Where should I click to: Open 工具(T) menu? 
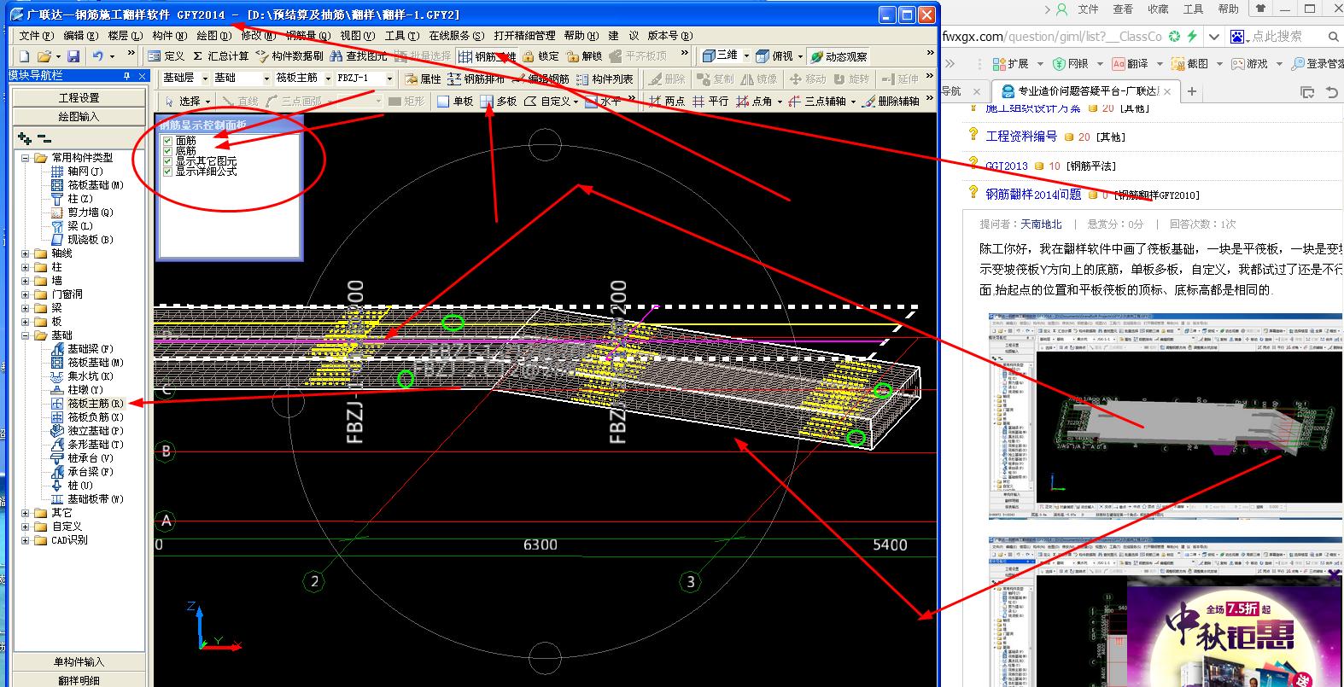tap(401, 36)
